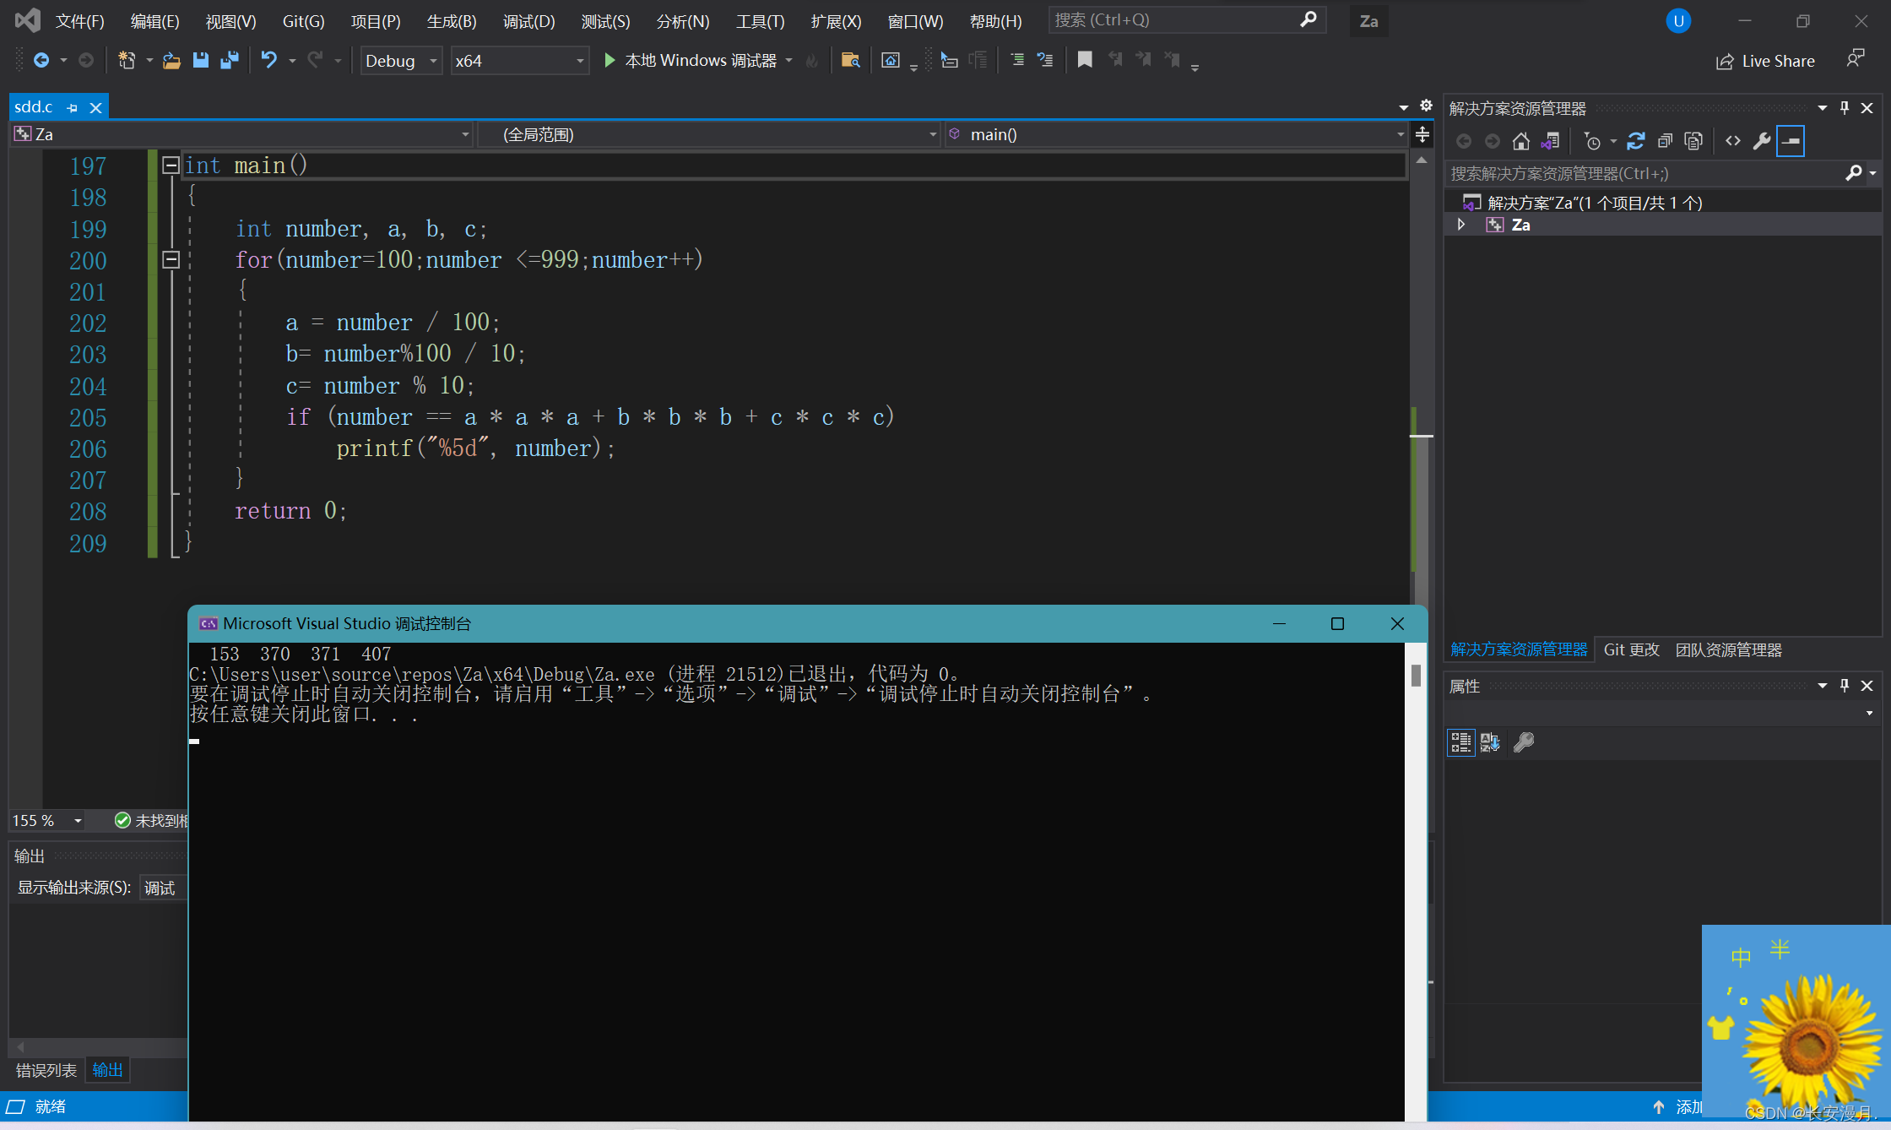This screenshot has width=1891, height=1130.
Task: Click the Undo arrow icon
Action: 268,60
